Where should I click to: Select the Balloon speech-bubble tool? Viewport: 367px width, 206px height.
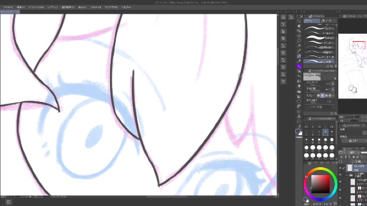click(299, 121)
